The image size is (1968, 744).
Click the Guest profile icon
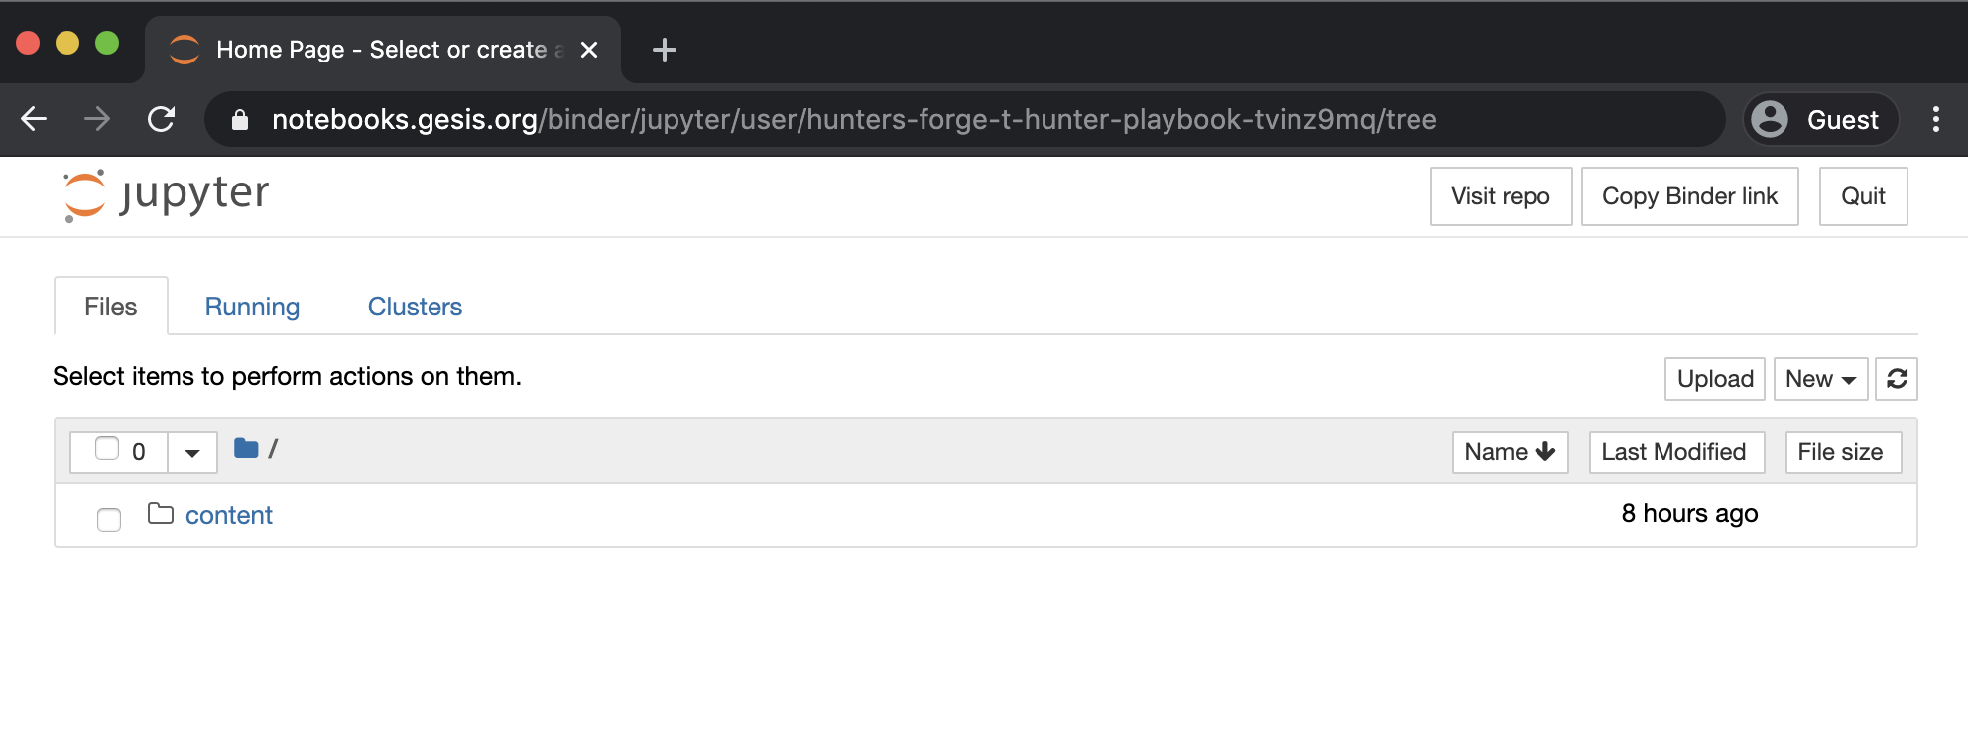(x=1772, y=119)
